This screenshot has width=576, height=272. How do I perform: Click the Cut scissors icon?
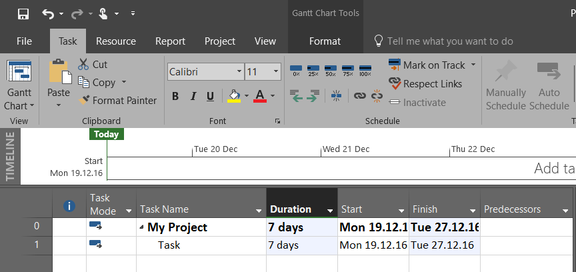[83, 65]
